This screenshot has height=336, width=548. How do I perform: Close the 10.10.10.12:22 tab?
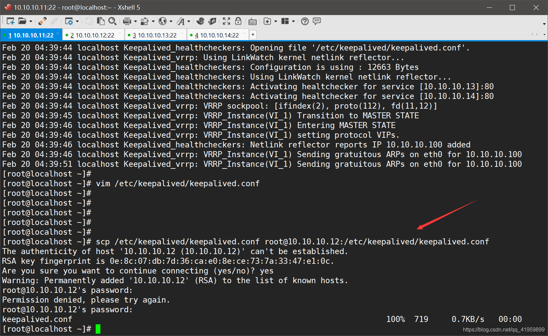pyautogui.click(x=120, y=33)
